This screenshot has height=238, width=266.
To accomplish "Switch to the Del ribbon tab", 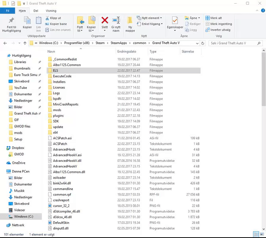I will point(36,11).
